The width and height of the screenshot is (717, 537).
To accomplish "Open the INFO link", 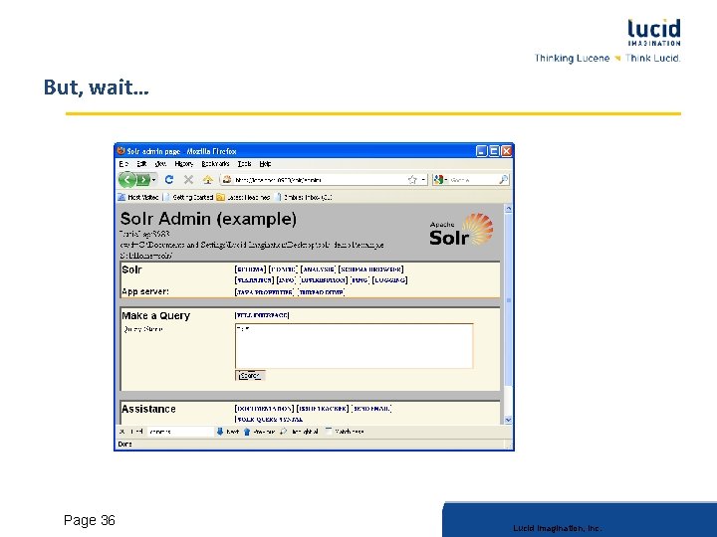I will 286,279.
